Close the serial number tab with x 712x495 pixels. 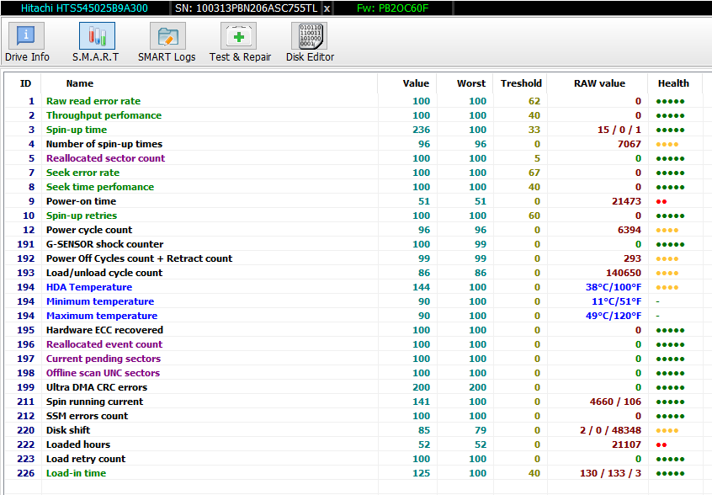[327, 8]
